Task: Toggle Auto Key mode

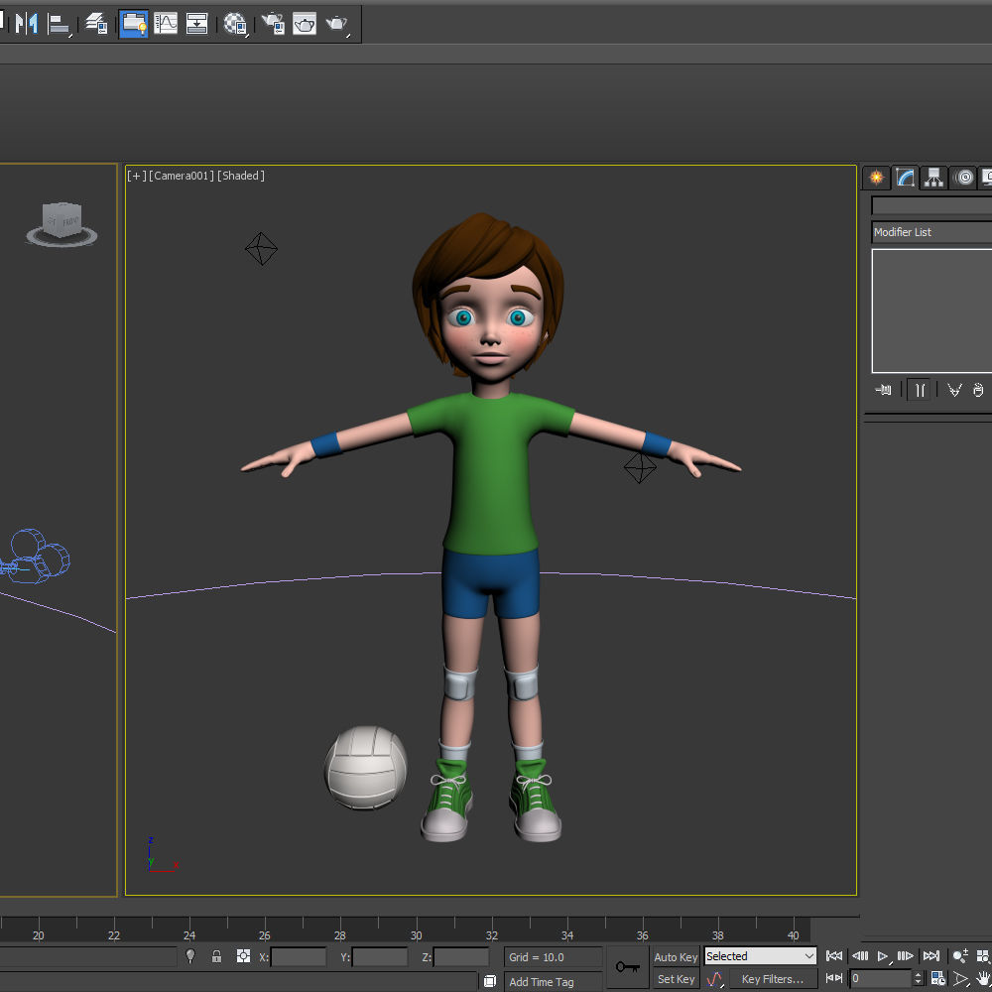Action: 676,957
